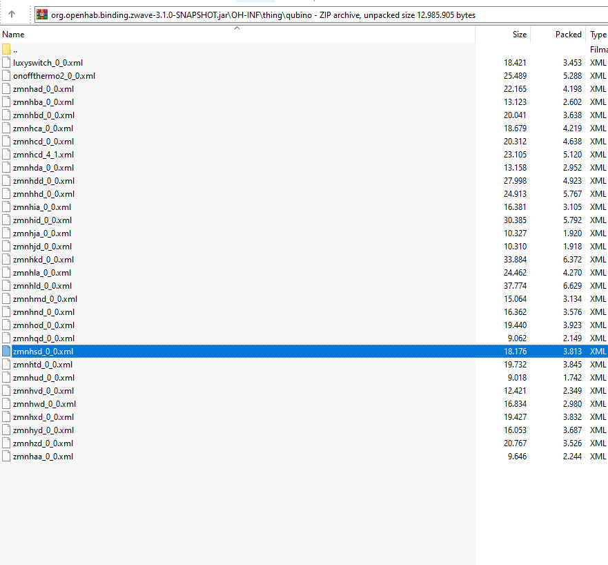The height and width of the screenshot is (565, 608).
Task: Click size value 9.646 of zmnhaa file
Action: click(517, 457)
